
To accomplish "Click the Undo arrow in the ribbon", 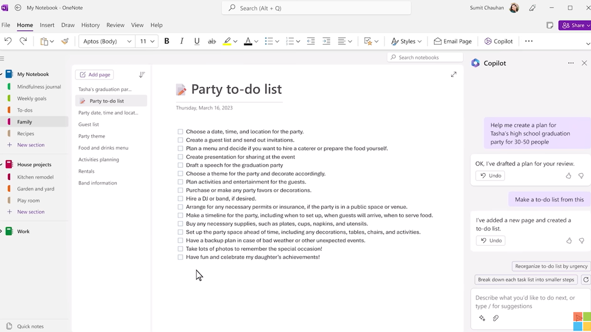I will coord(8,41).
